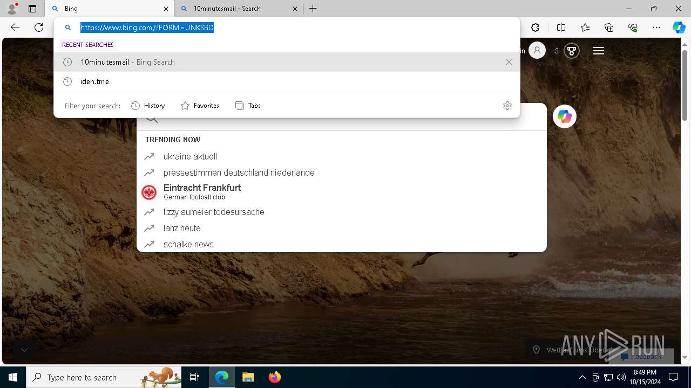Viewport: 691px width, 388px height.
Task: Go back with the back arrow
Action: 15,27
